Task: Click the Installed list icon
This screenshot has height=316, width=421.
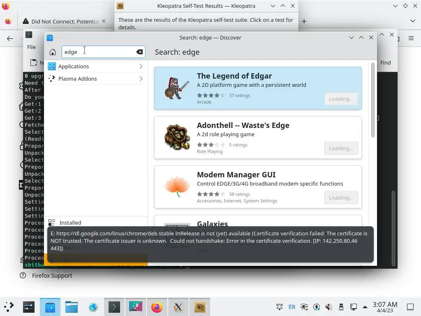Action: click(x=51, y=223)
